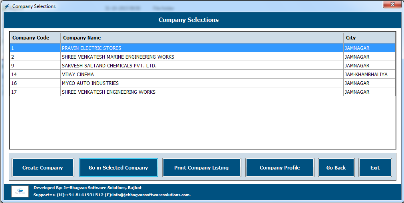Select SHREE VENKATESH ENGINEERING WORKS row
The image size is (404, 203).
click(x=202, y=92)
